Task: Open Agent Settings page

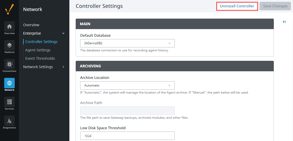Action: (38, 50)
